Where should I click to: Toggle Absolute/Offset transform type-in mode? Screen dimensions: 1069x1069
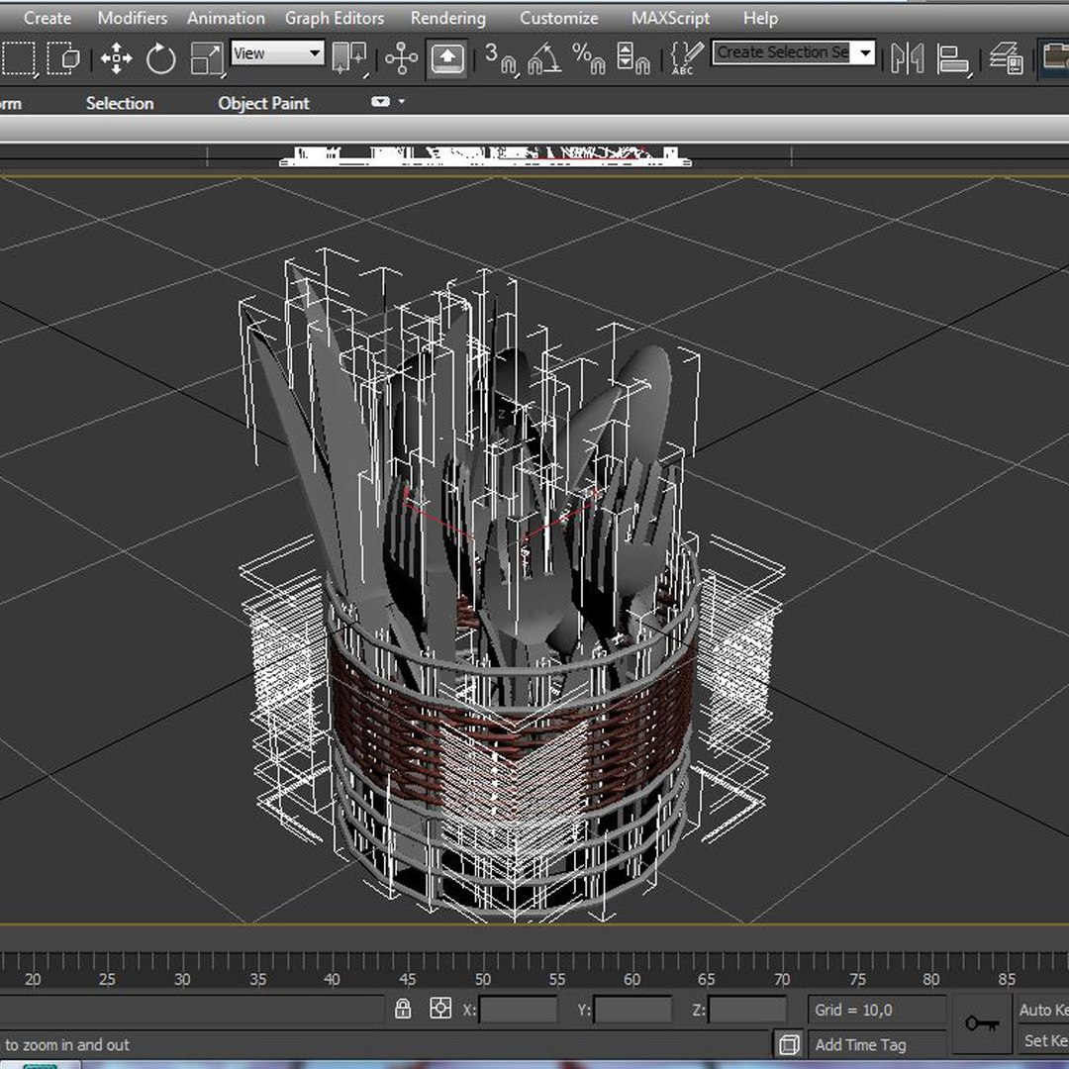point(440,1009)
